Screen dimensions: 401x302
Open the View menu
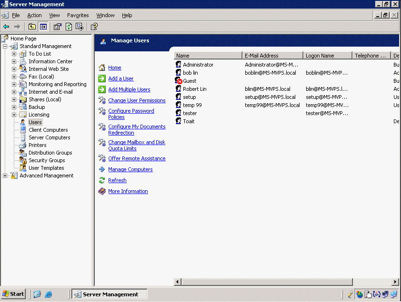pos(54,15)
